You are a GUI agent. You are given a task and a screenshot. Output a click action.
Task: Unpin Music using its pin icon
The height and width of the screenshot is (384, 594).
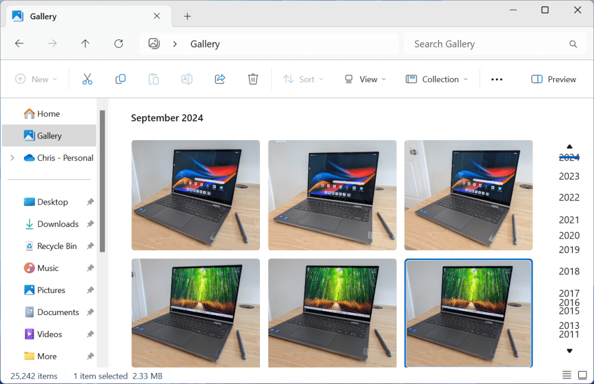(90, 268)
